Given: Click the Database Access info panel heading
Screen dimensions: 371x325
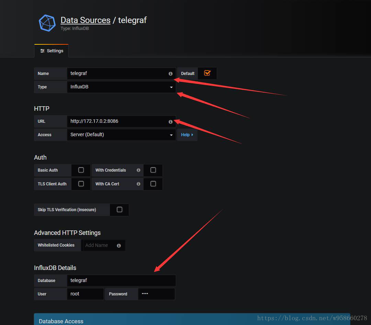Looking at the screenshot, I should coord(61,321).
